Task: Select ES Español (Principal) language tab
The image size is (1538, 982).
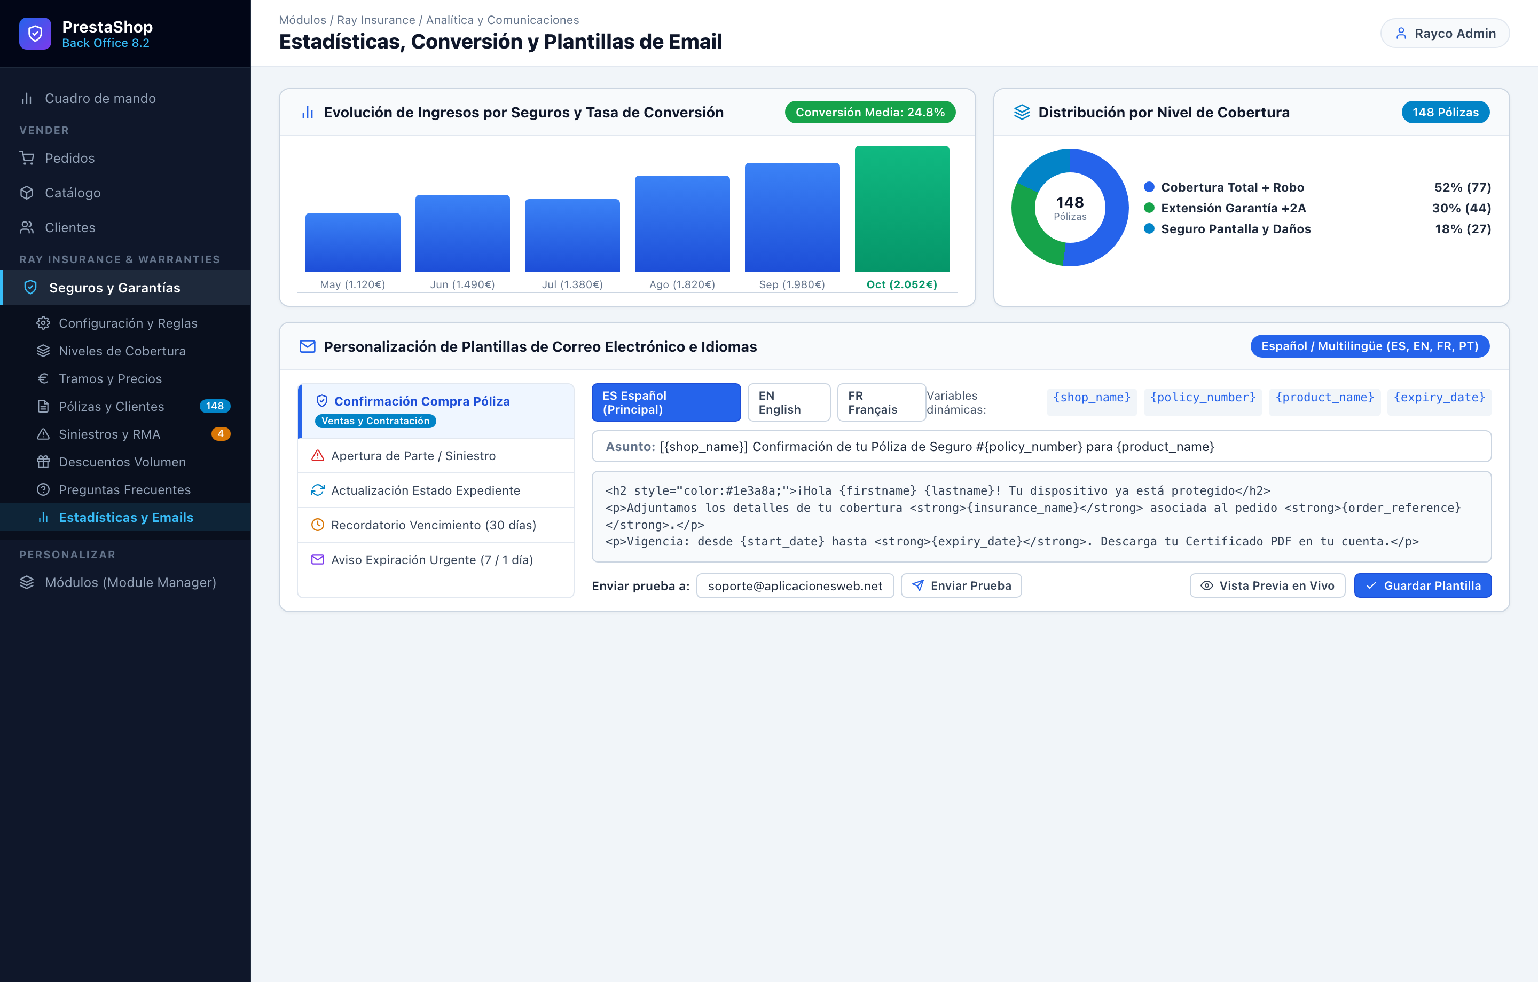Action: tap(666, 402)
